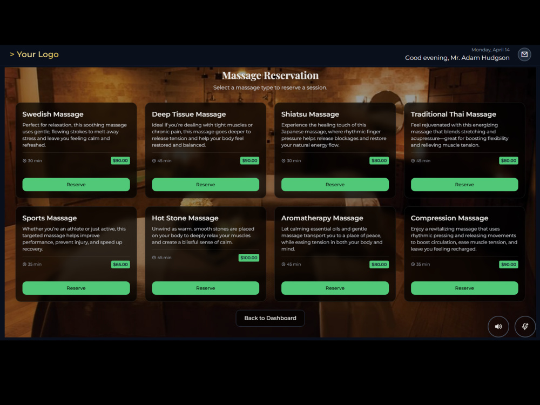Click clock icon on Deep Tissue card
The height and width of the screenshot is (405, 540).
[x=154, y=160]
